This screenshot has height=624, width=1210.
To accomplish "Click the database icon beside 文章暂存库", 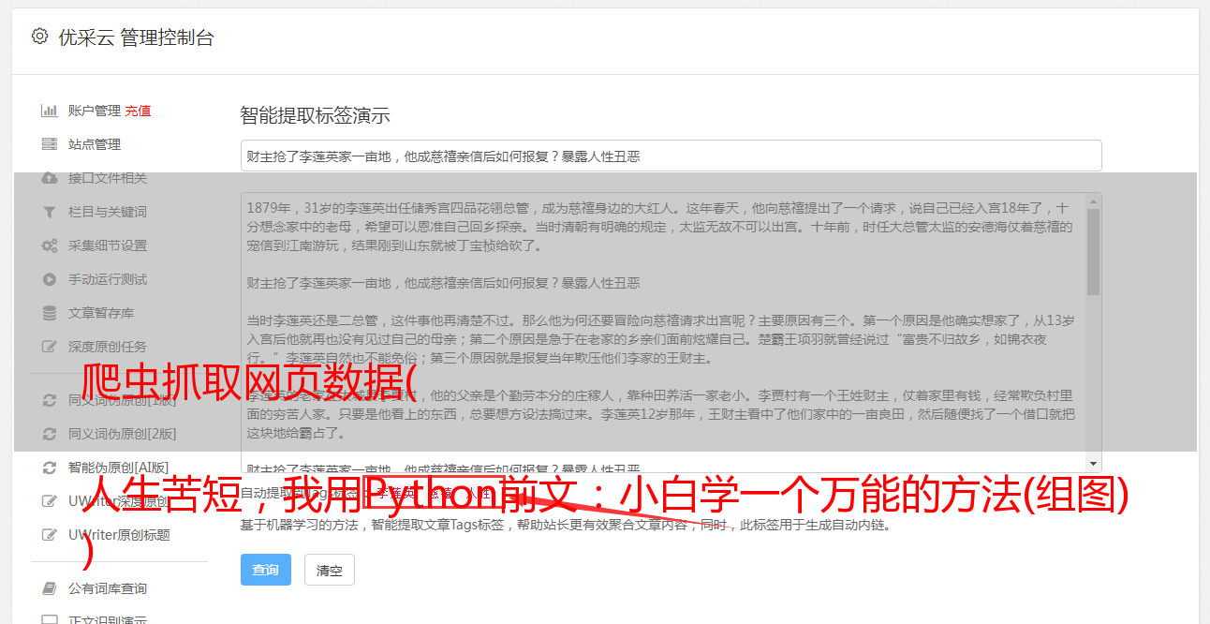I will point(50,313).
